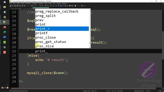Click the Find toolbar icon

click(x=40, y=6)
